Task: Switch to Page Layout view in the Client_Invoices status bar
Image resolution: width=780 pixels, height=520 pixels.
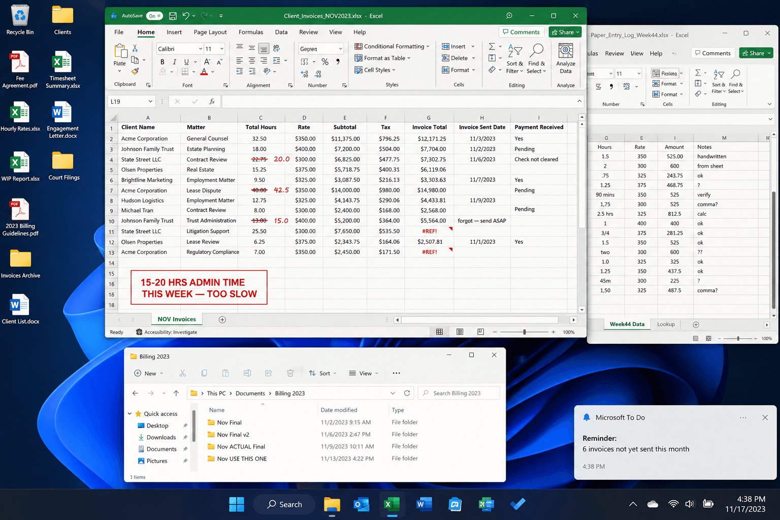Action: (460, 332)
